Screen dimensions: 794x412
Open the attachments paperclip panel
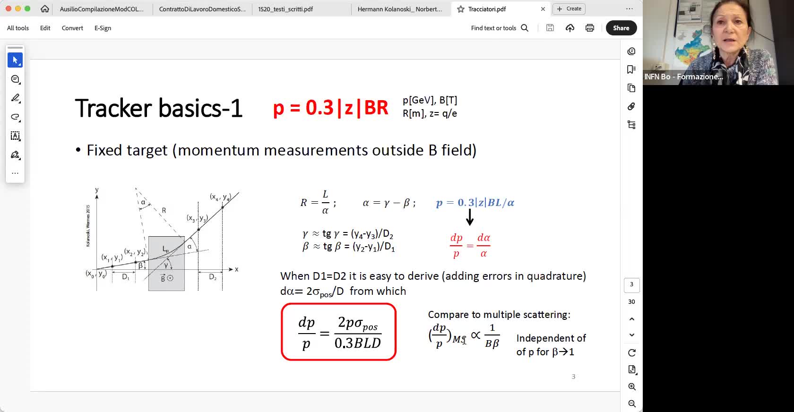point(631,106)
